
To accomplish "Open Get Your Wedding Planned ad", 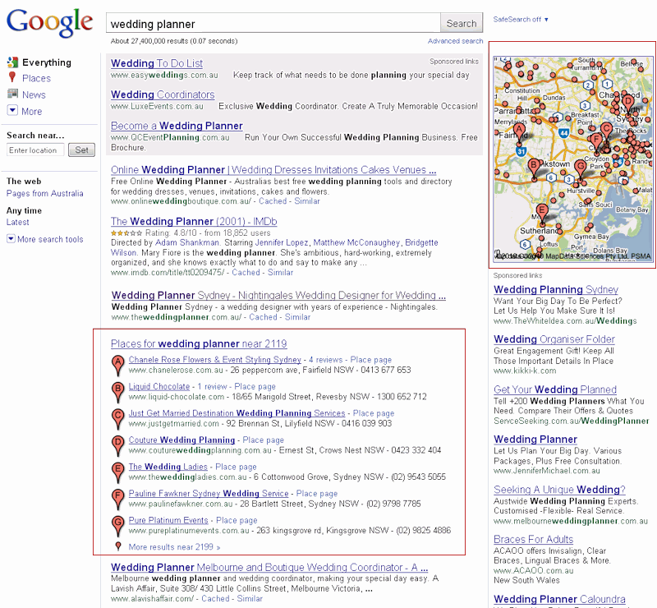I will coord(555,389).
